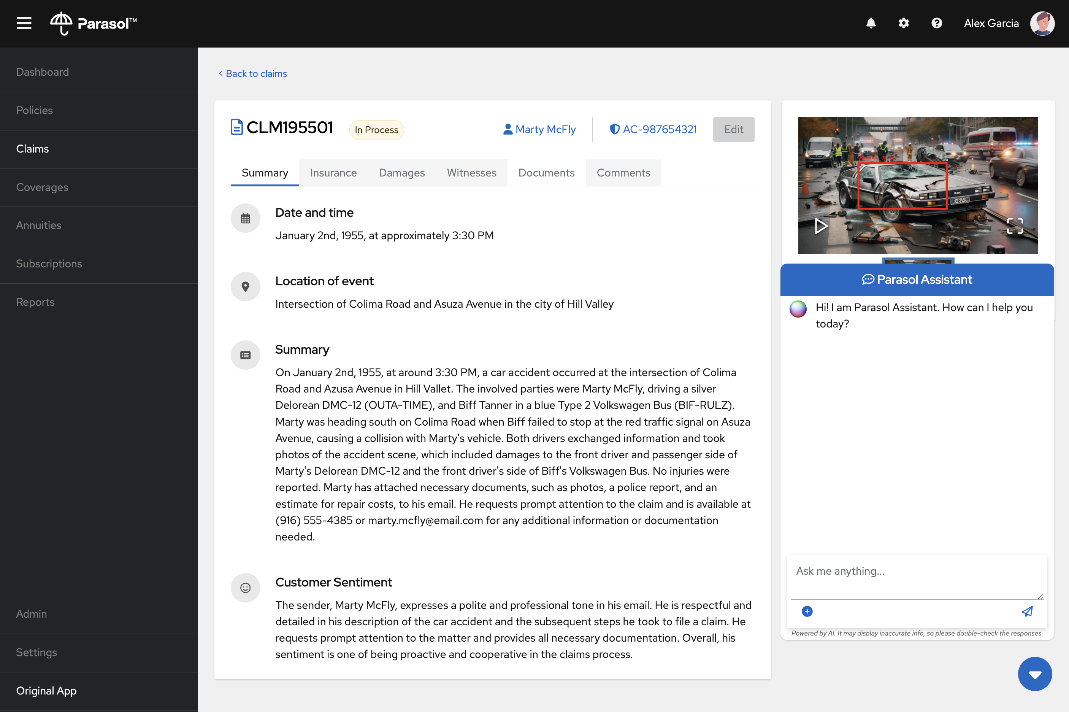The height and width of the screenshot is (712, 1069).
Task: Open the settings gear icon
Action: 903,23
